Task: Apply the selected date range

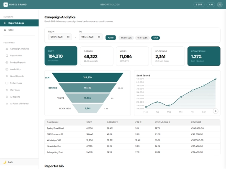Action: (x=110, y=38)
